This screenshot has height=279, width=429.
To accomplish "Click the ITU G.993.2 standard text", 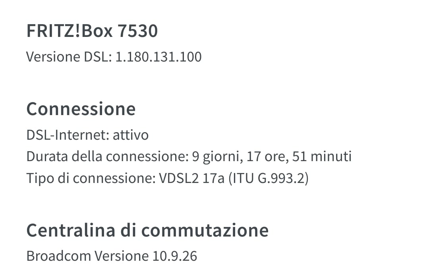I will (x=269, y=178).
